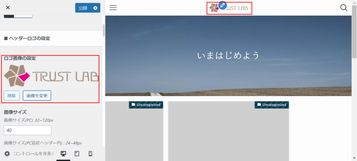Click the ロゴ画像の設定 label
The width and height of the screenshot is (357, 161).
pos(20,58)
